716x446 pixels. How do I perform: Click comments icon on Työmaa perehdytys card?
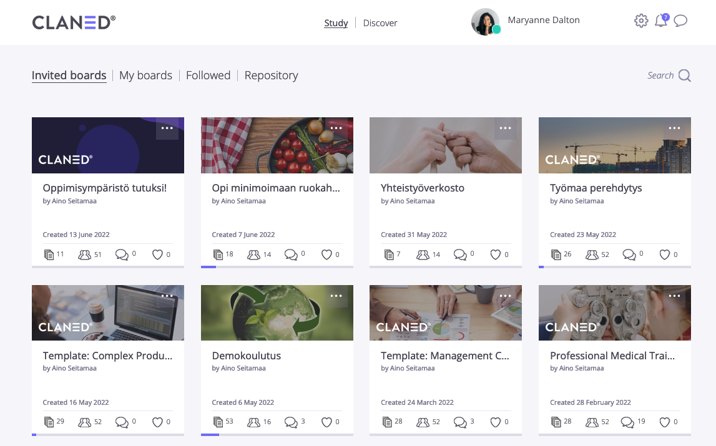(x=629, y=255)
